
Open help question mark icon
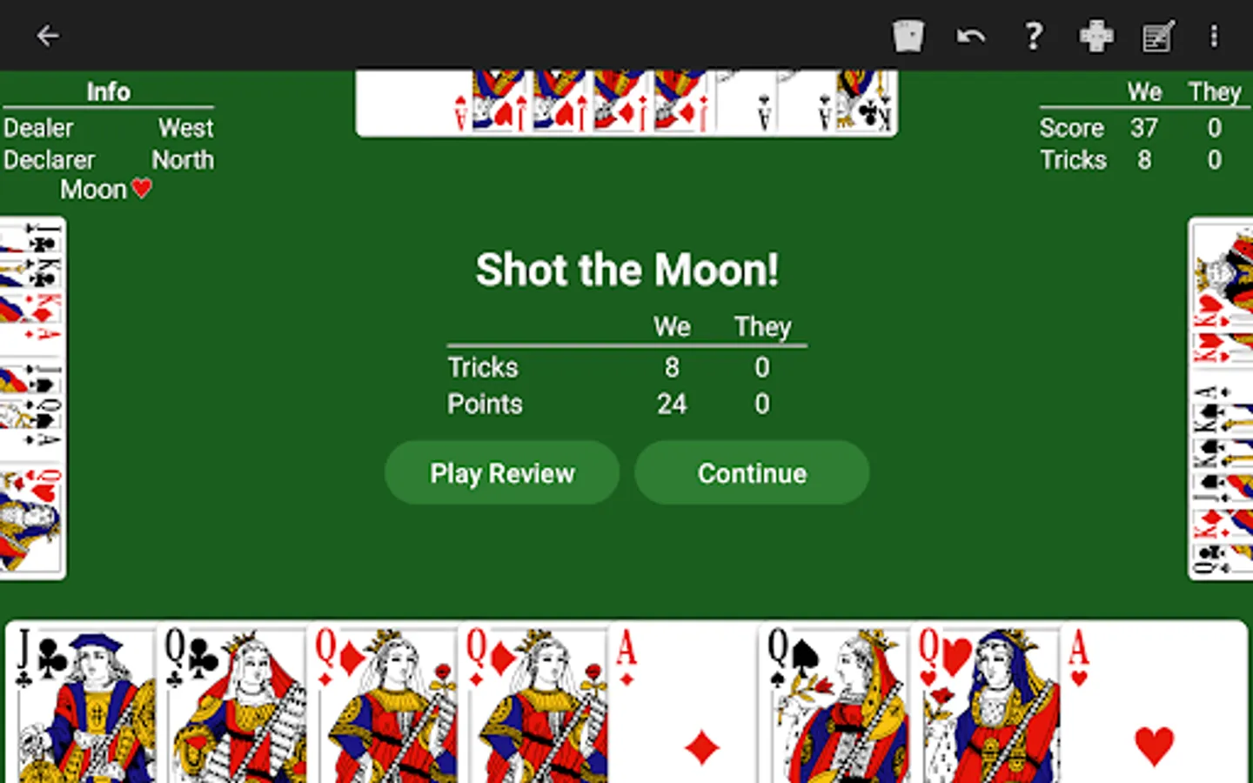click(x=1033, y=36)
